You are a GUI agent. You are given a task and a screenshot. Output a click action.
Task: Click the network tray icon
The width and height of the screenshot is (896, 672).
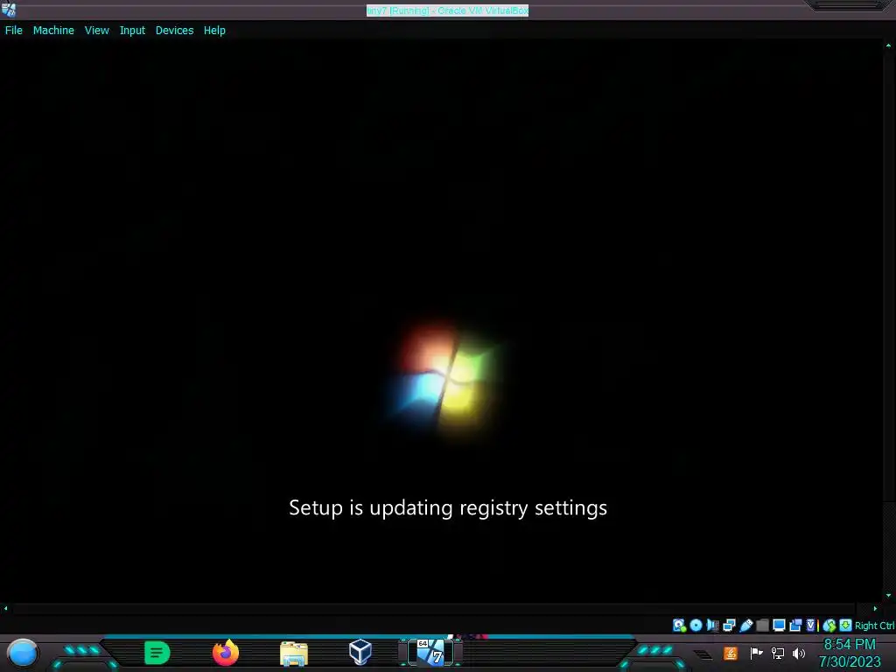coord(778,653)
